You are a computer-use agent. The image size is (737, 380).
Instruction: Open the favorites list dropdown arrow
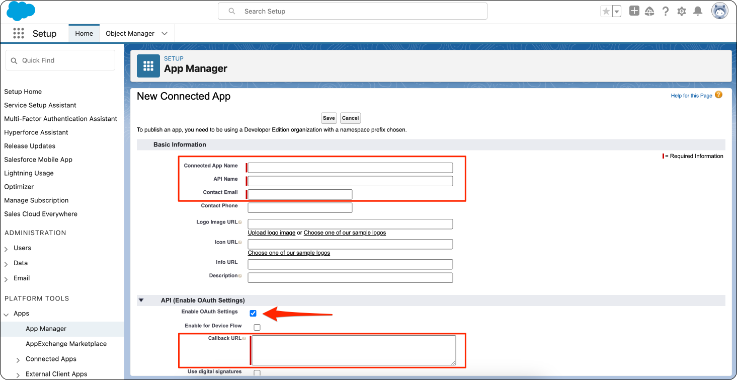pyautogui.click(x=617, y=11)
